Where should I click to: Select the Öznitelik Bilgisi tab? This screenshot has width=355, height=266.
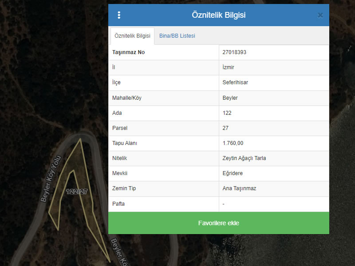(x=132, y=36)
